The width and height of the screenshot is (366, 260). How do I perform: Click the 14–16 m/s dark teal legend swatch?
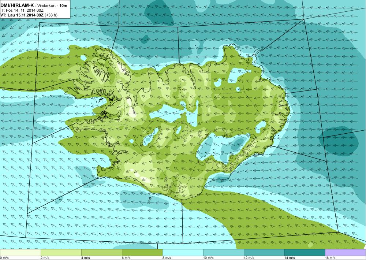(305, 253)
